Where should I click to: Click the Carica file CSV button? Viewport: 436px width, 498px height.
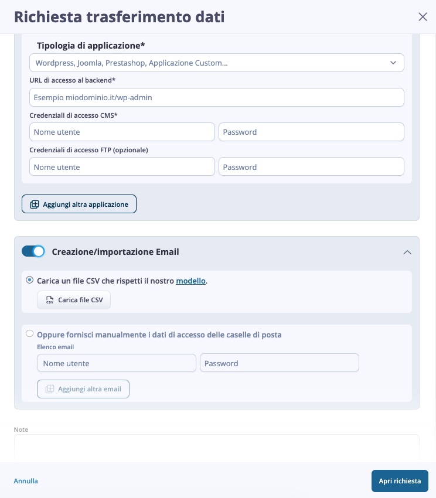click(74, 300)
